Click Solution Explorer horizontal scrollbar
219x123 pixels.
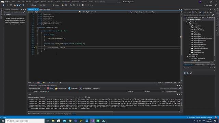tap(197, 63)
